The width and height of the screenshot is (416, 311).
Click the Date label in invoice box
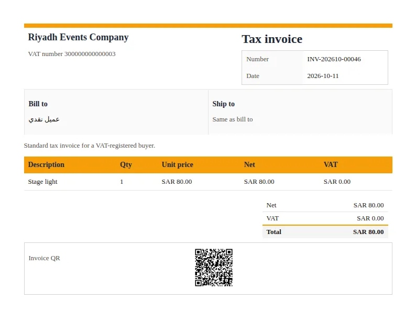[253, 76]
